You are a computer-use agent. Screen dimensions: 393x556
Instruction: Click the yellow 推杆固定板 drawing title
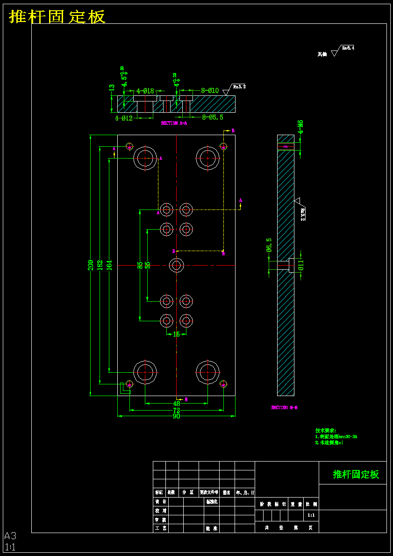click(57, 17)
